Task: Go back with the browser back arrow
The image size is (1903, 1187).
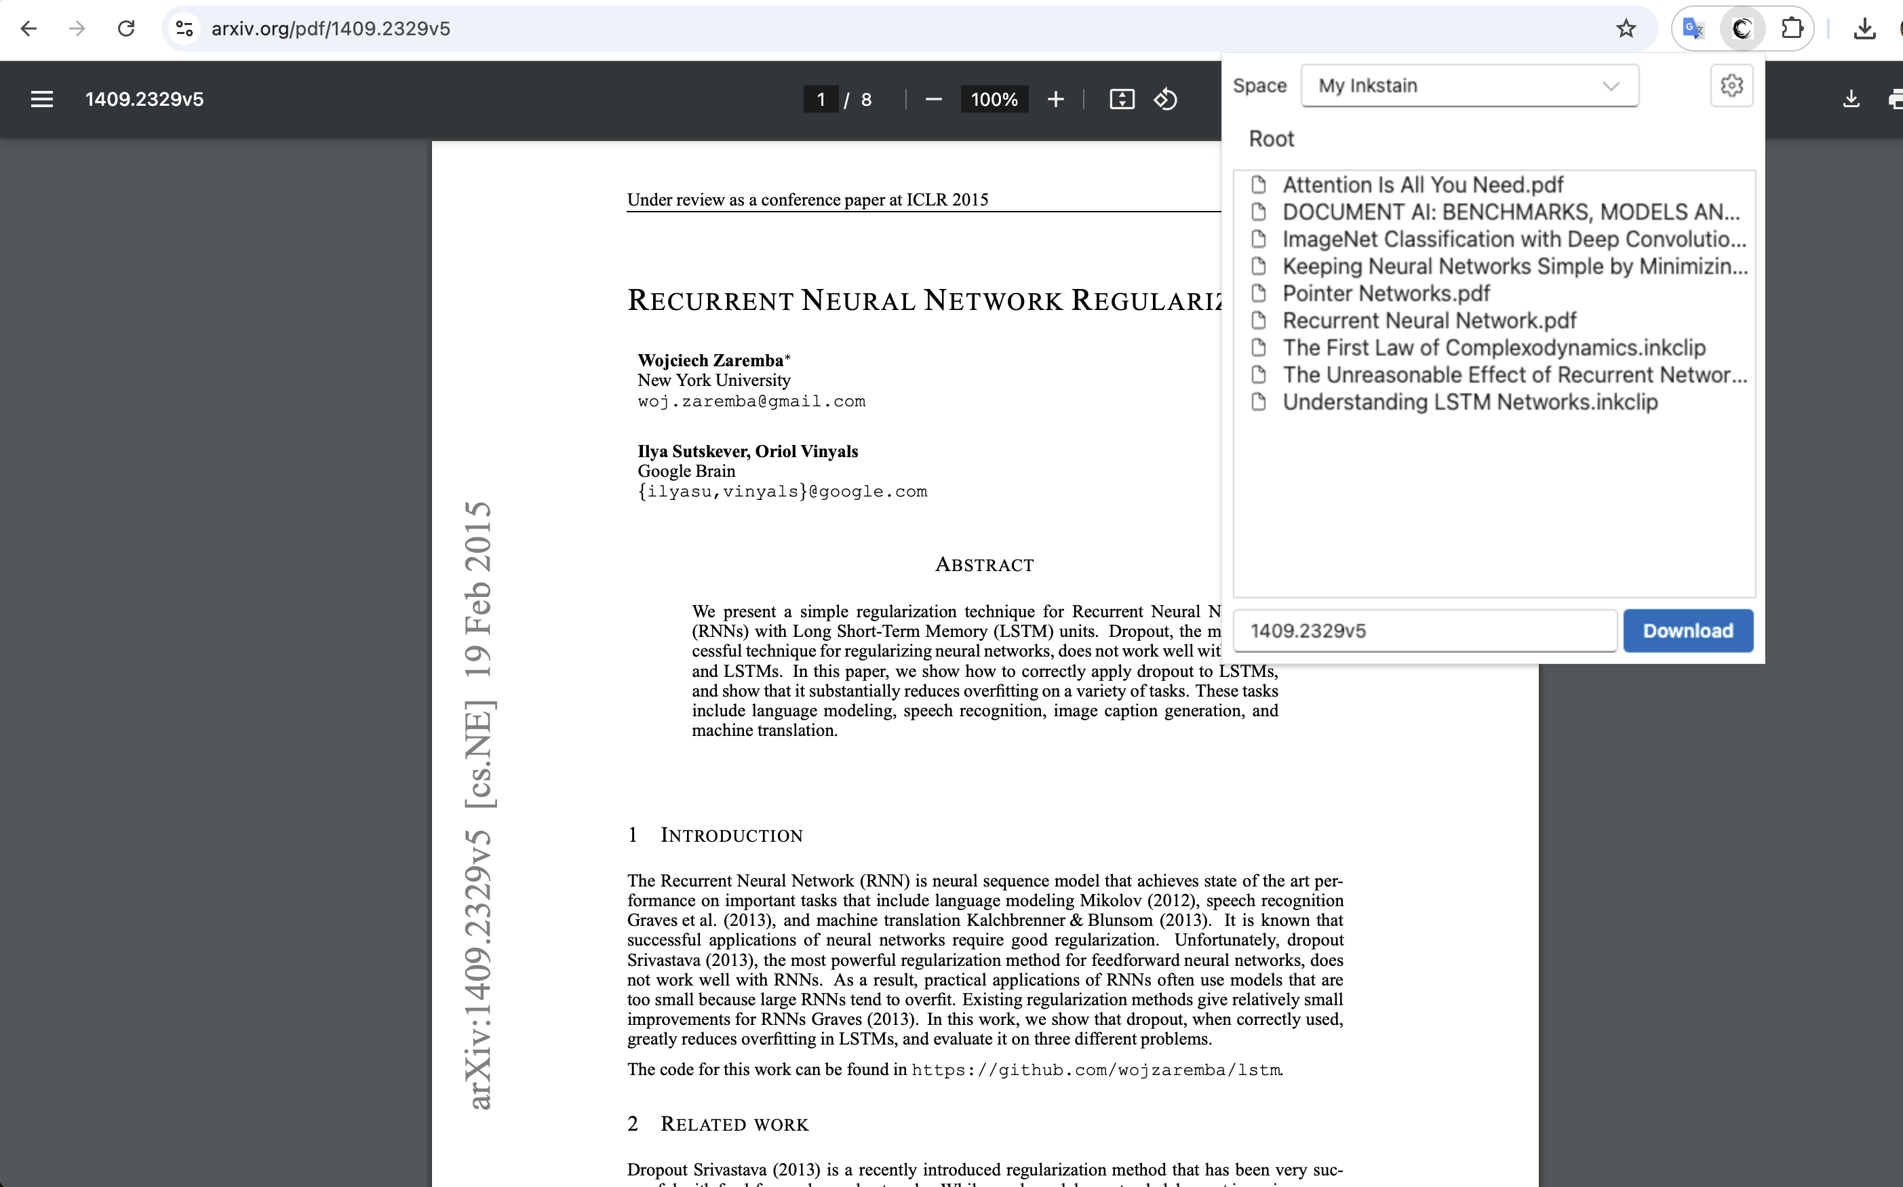Action: pos(29,29)
